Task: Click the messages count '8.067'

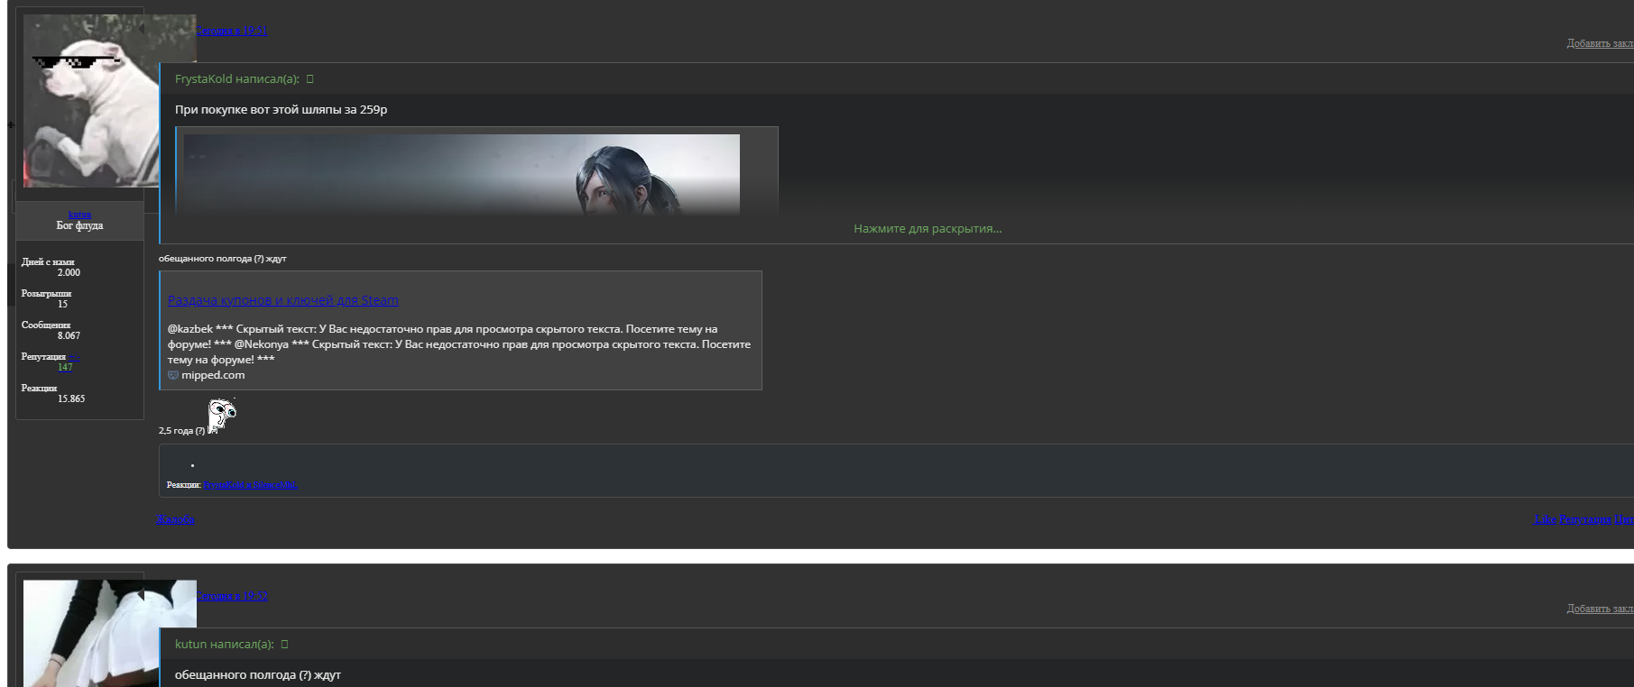Action: point(69,336)
